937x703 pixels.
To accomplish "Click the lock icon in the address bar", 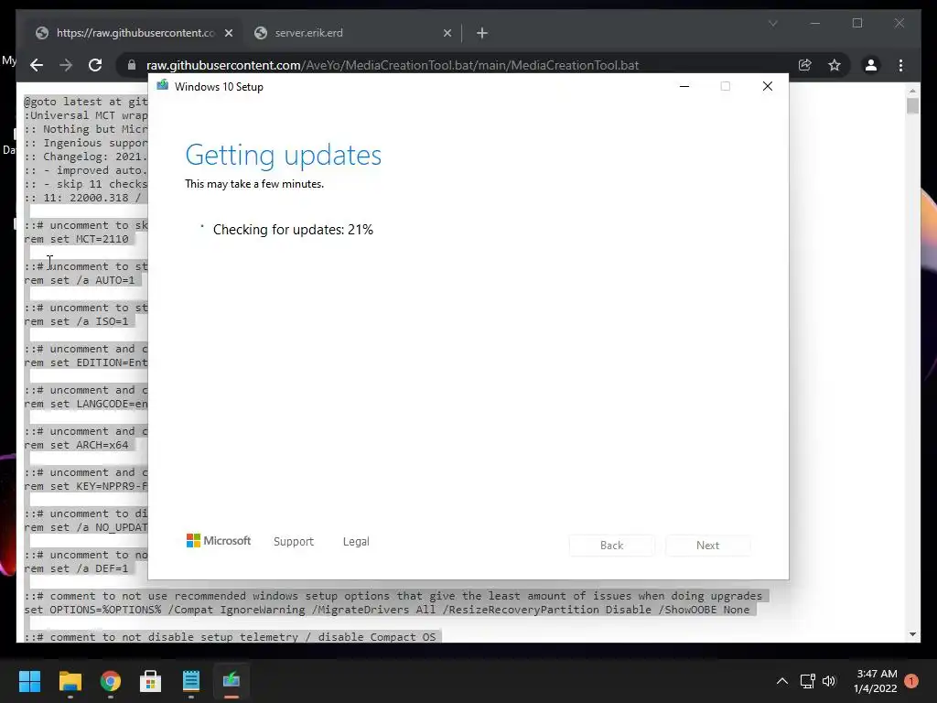I will click(132, 65).
